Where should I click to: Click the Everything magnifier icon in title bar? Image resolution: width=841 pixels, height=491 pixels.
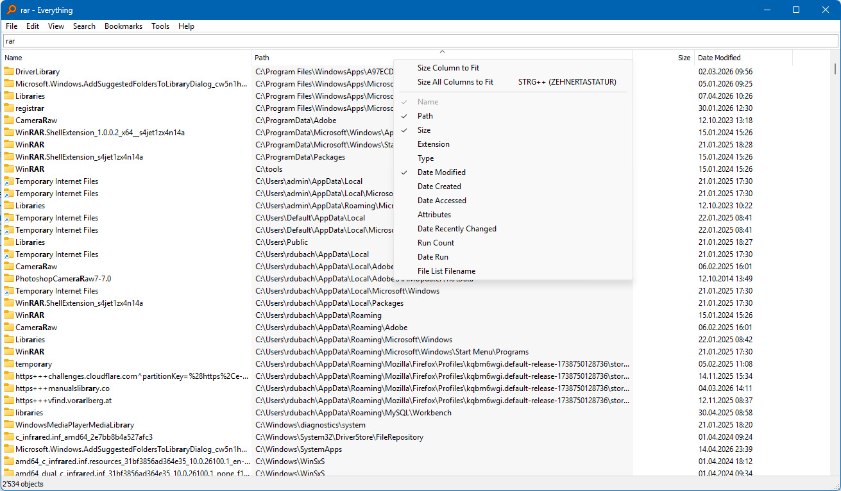[x=12, y=10]
